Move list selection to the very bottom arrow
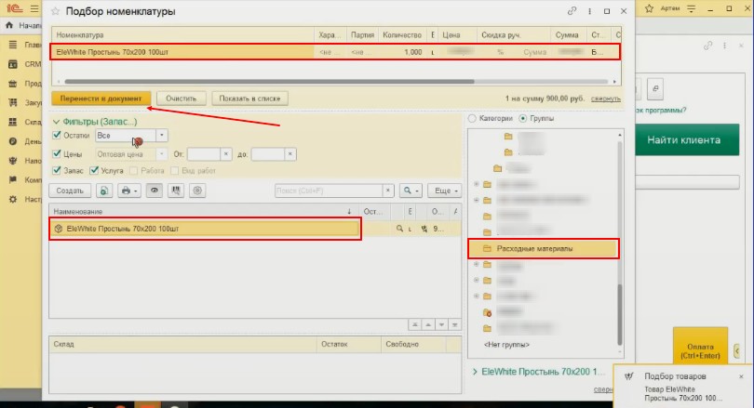 (455, 325)
